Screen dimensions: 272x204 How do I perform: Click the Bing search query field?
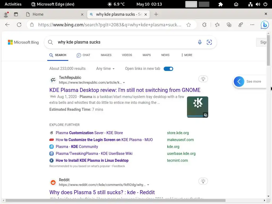(126, 42)
